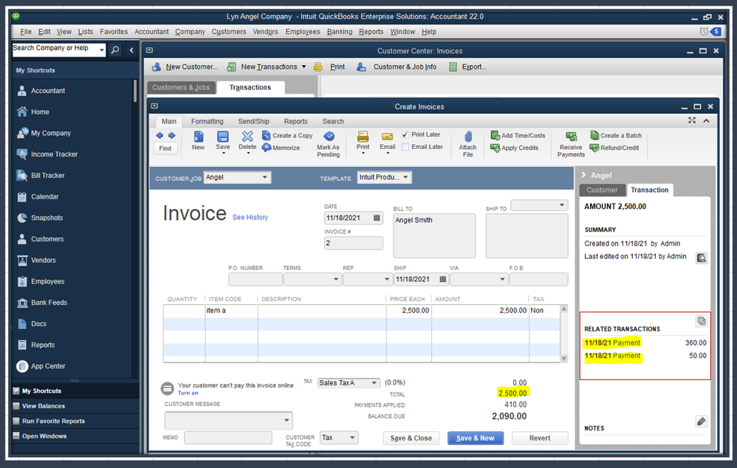Image resolution: width=737 pixels, height=468 pixels.
Task: Open Income Tracker shortcut
Action: click(54, 154)
